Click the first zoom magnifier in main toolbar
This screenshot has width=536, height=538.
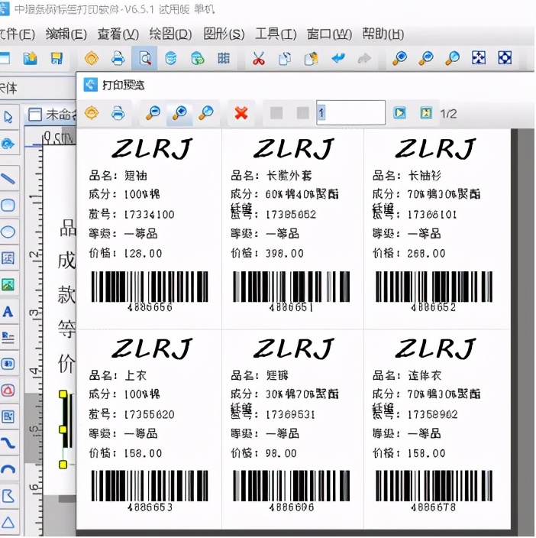(399, 58)
